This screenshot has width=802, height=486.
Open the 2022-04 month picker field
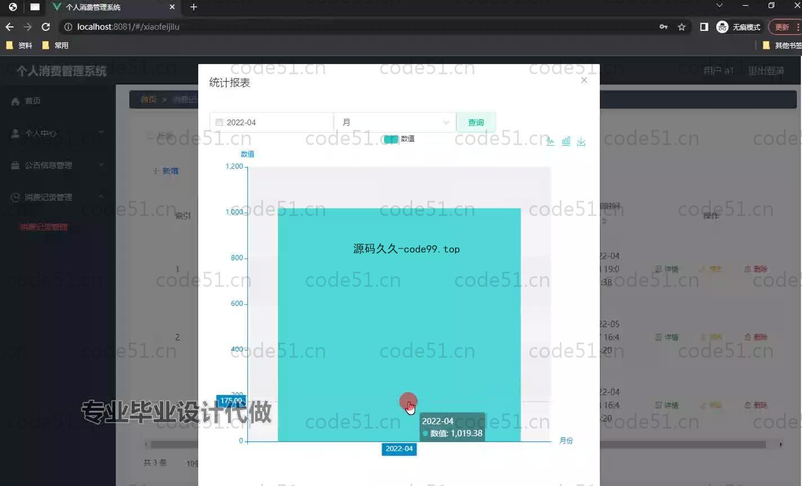271,122
